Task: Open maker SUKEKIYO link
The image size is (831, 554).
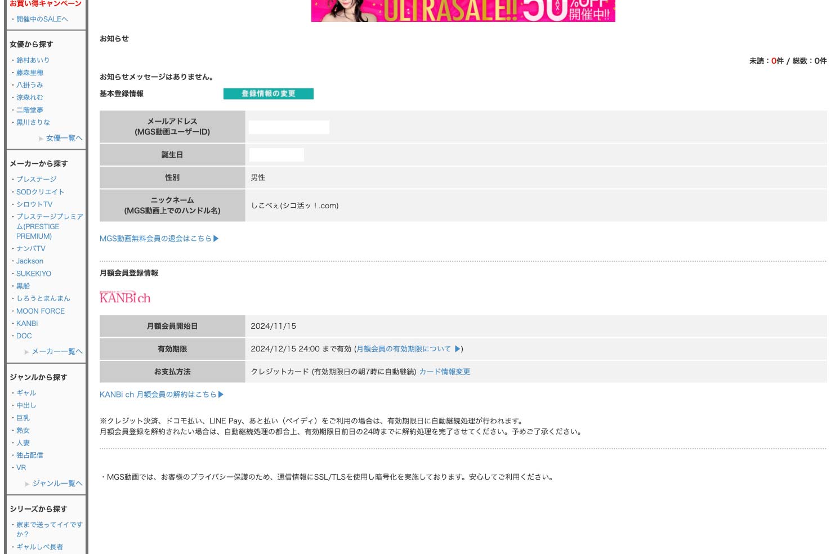Action: [34, 274]
